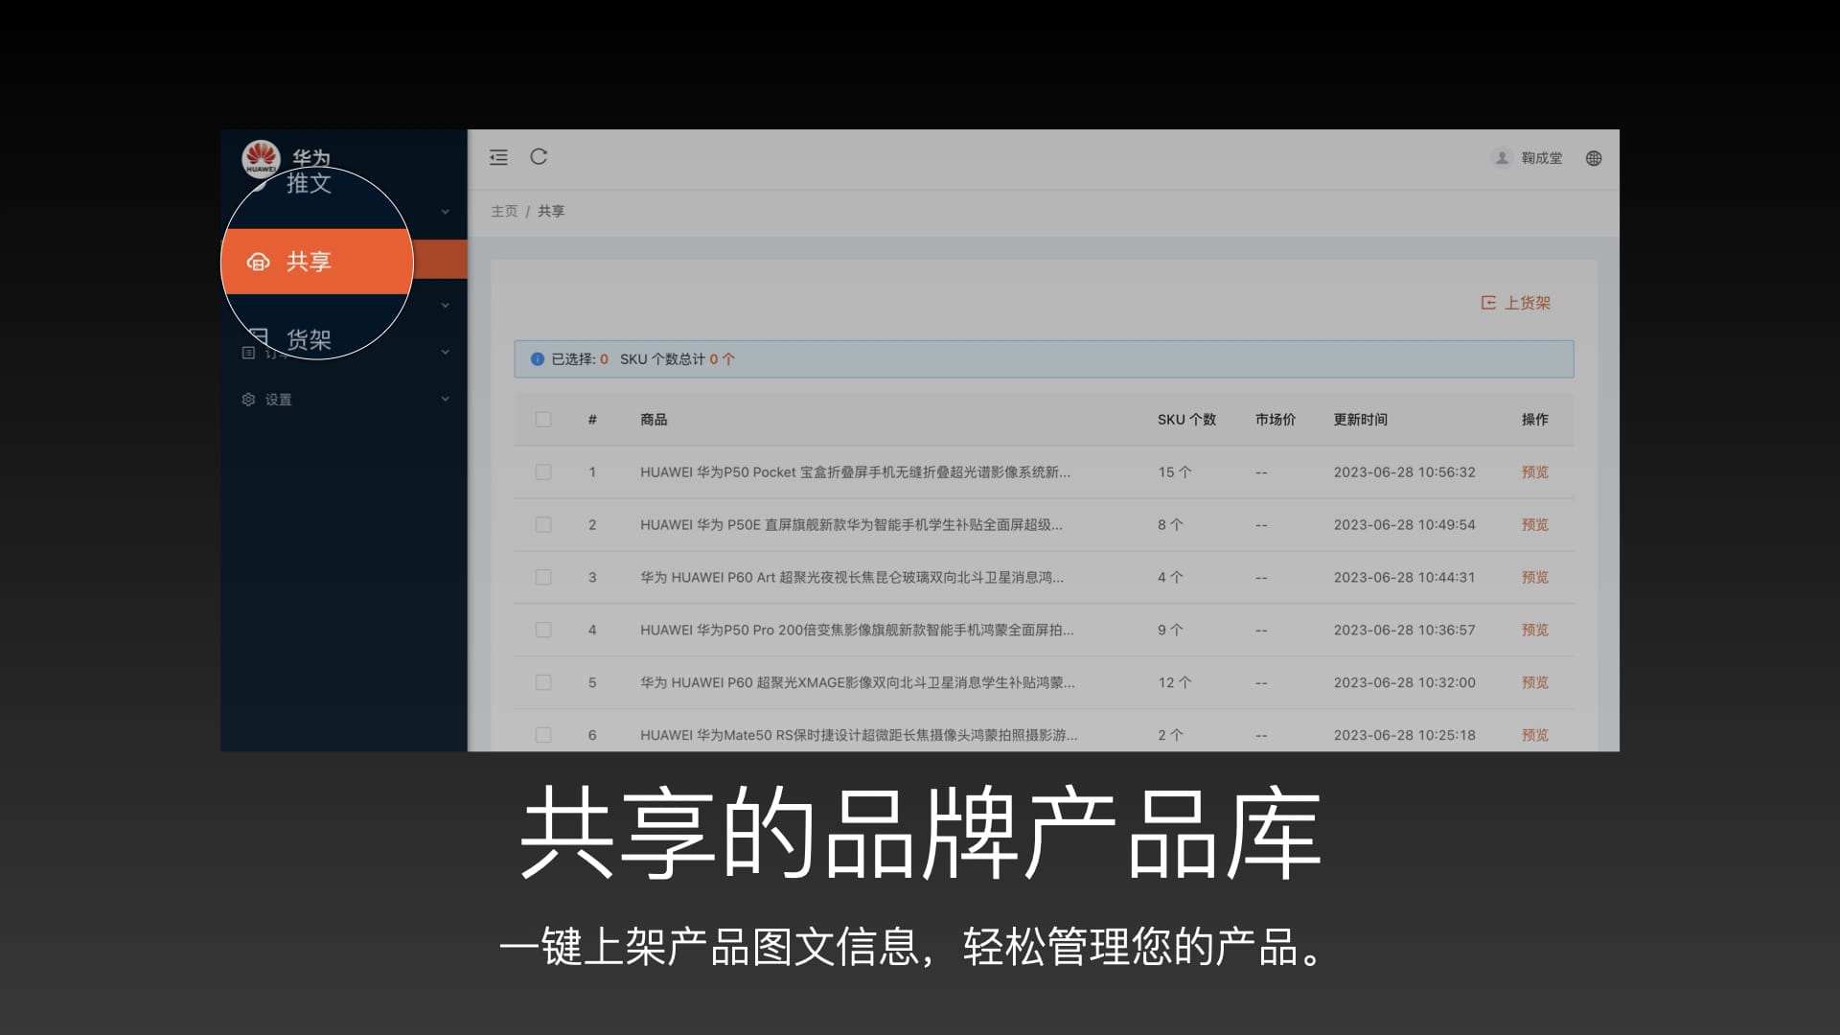Check the box for row 3 P60 Art
The image size is (1840, 1035).
pyautogui.click(x=543, y=578)
